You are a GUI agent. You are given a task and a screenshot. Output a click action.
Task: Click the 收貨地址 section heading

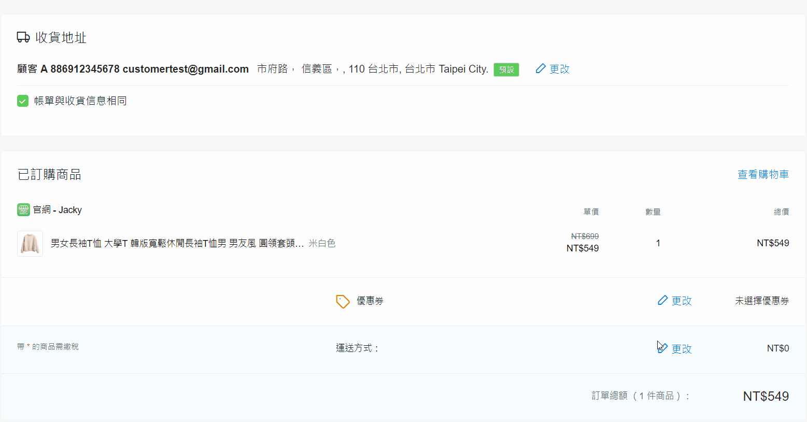61,37
